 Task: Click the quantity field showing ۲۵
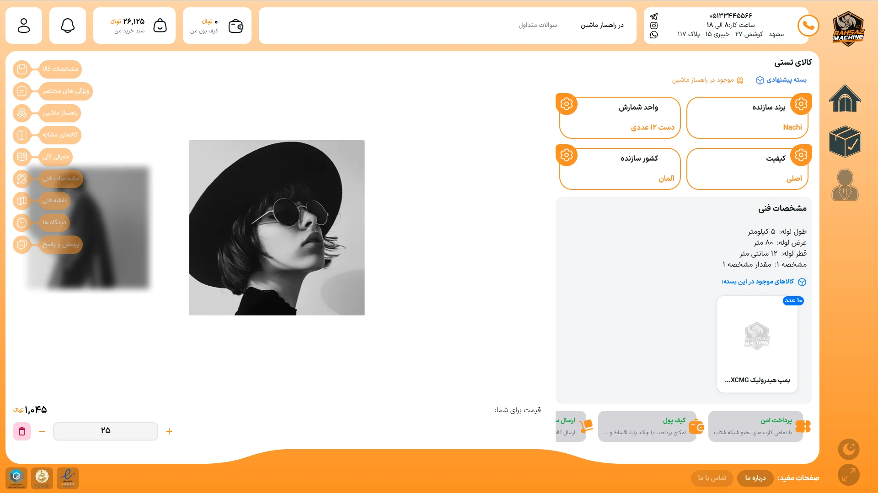pos(106,431)
